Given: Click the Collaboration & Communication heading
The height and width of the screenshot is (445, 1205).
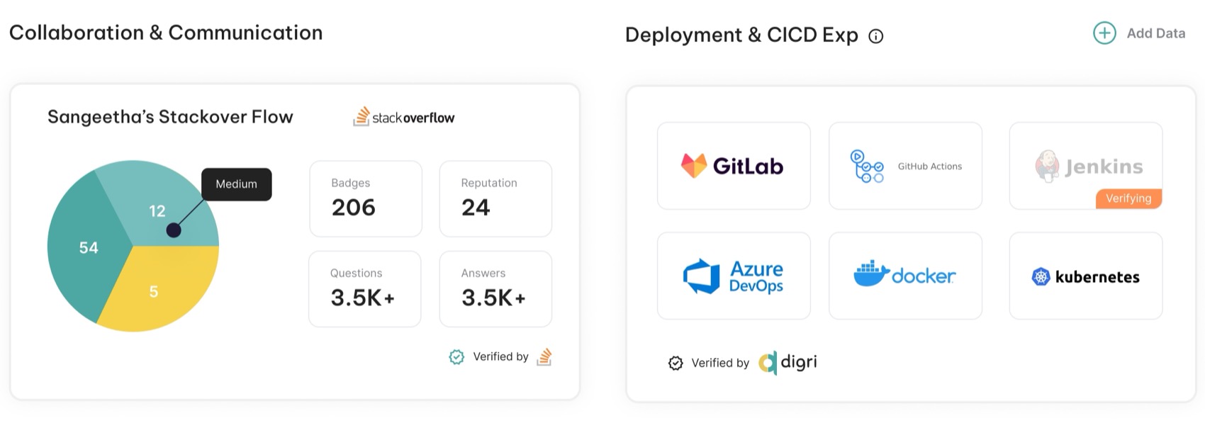Looking at the screenshot, I should [166, 33].
